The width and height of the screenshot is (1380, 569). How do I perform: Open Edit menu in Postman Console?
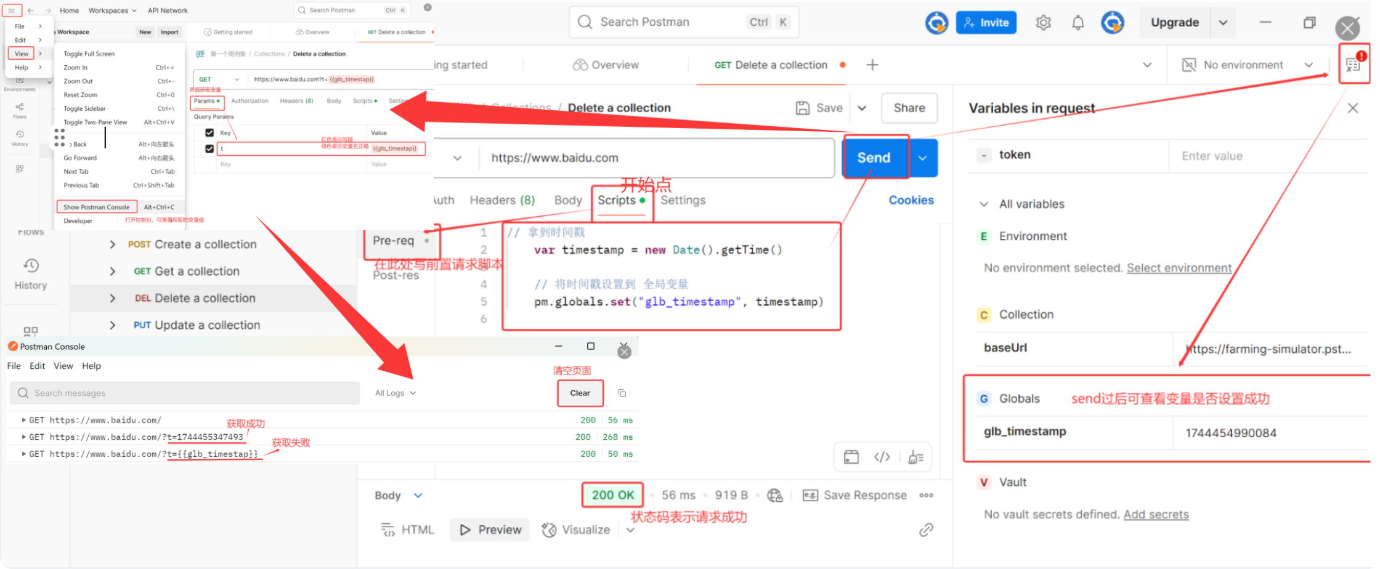(x=37, y=366)
